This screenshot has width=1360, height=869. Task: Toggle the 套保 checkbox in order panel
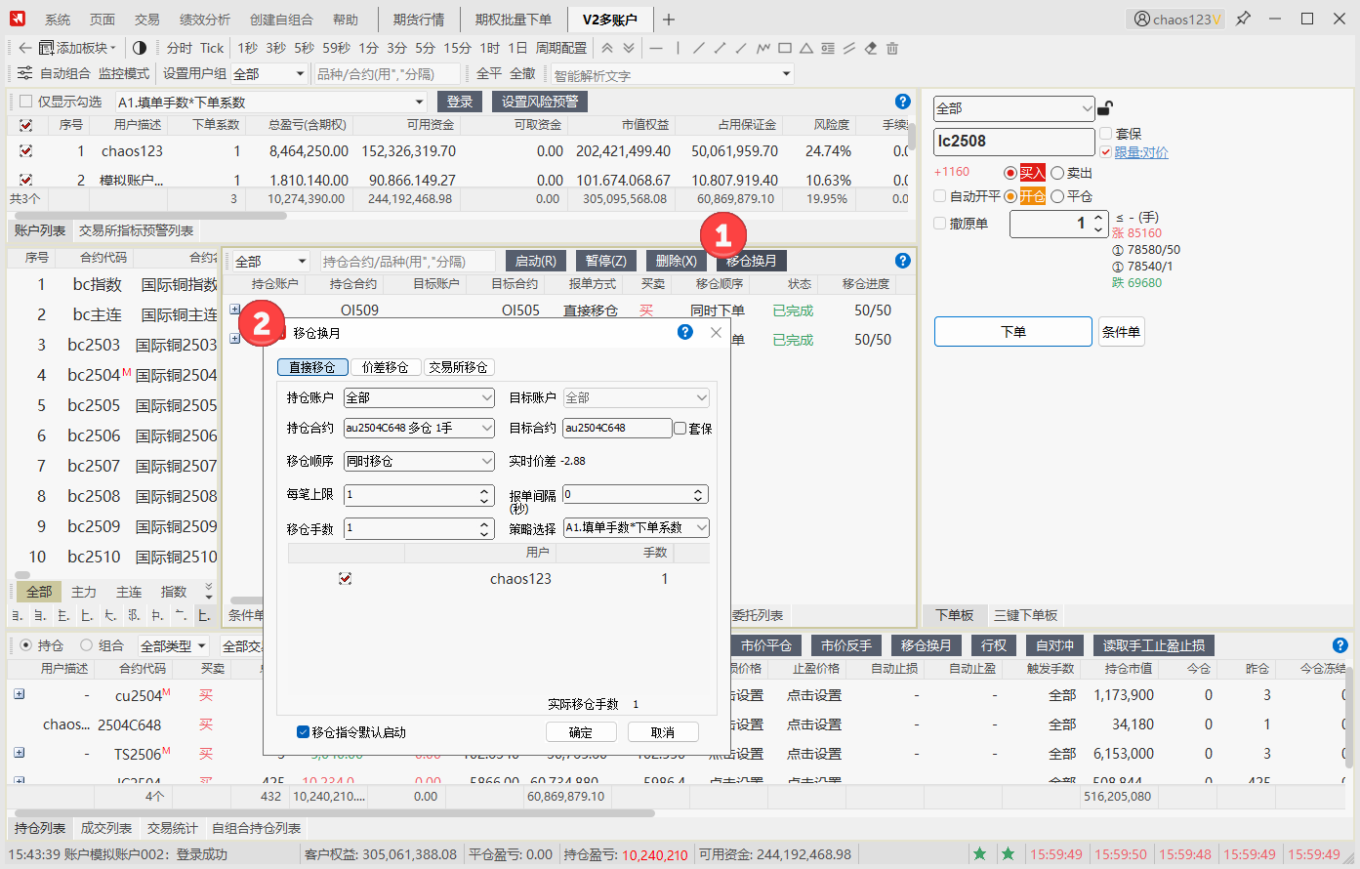[x=1105, y=134]
